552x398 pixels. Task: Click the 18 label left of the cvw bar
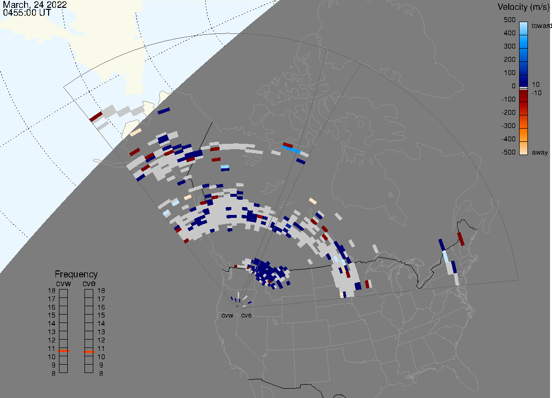[52, 291]
